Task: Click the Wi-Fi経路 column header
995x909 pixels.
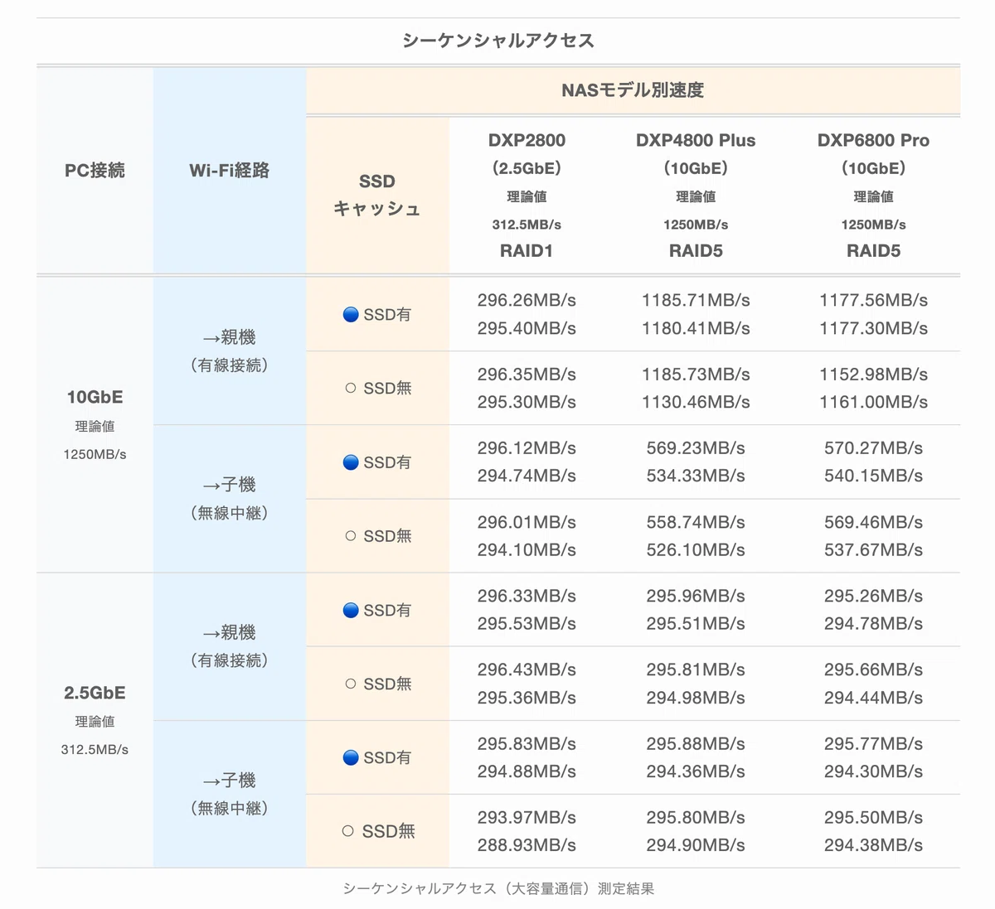Action: click(x=230, y=170)
